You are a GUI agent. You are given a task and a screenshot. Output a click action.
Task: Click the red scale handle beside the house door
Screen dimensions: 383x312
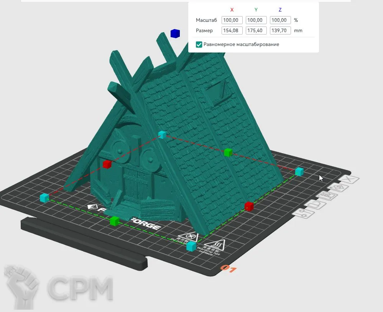pyautogui.click(x=107, y=164)
